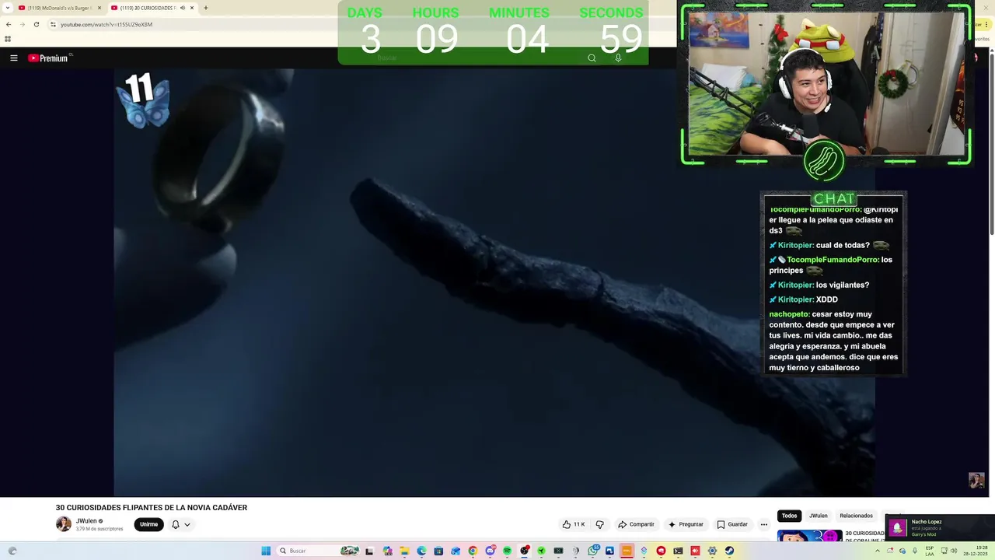Open the YouTube guide hamburger menu
This screenshot has height=560, width=995.
[x=13, y=58]
